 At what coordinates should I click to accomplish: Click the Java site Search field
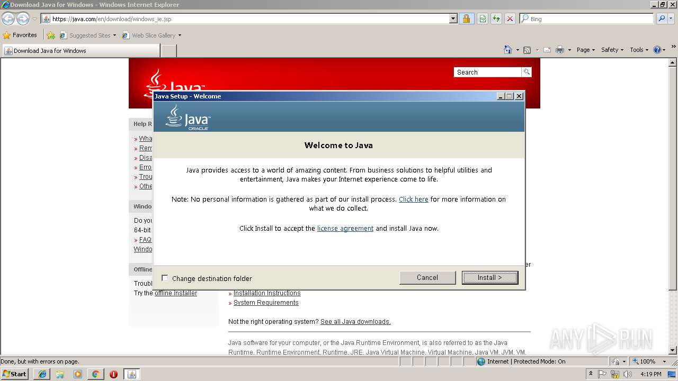[x=487, y=72]
